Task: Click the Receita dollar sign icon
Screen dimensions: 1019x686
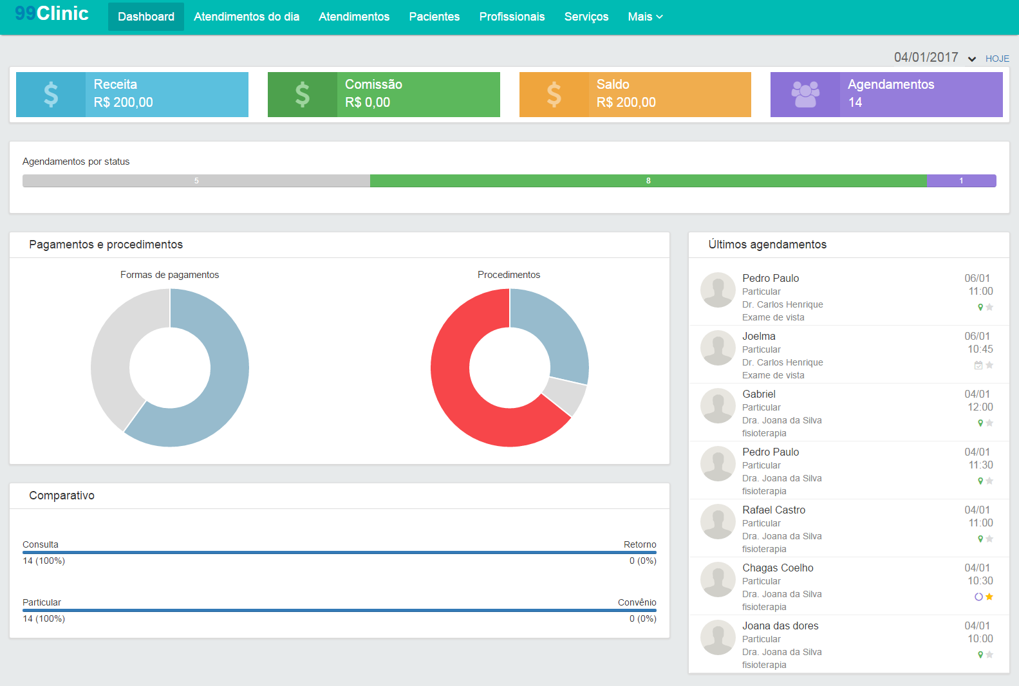Action: point(51,95)
